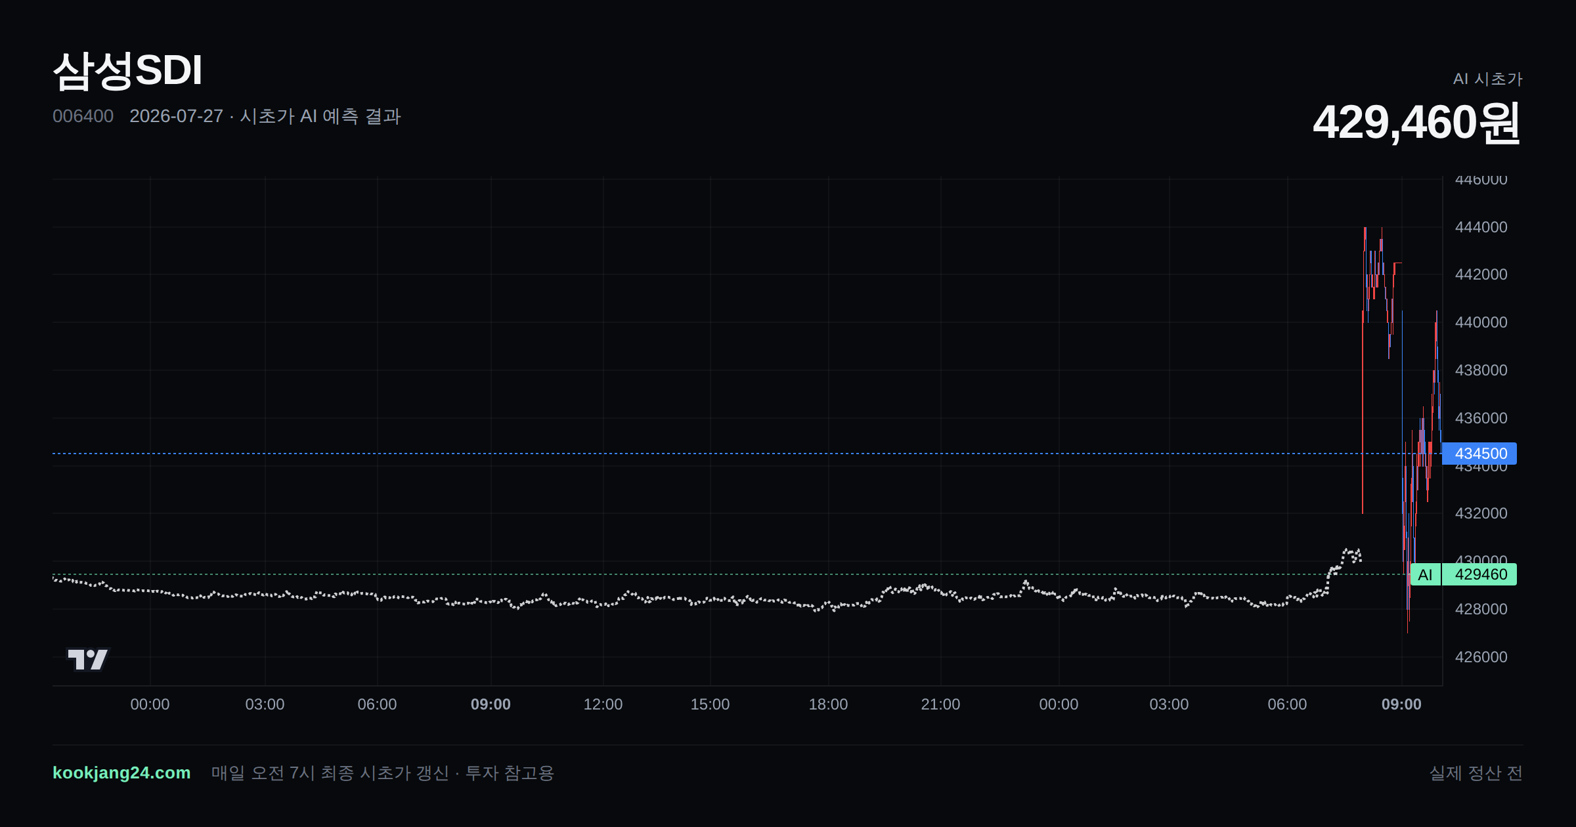Screen dimensions: 1576x827
Task: Click the 436000 price axis label
Action: 1481,418
